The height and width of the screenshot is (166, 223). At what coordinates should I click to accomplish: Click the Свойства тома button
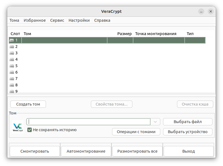click(x=112, y=104)
